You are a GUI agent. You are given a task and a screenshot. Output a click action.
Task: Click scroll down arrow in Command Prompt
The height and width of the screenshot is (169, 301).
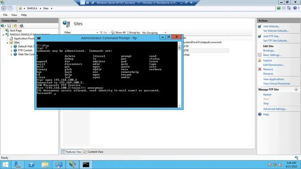(179, 106)
